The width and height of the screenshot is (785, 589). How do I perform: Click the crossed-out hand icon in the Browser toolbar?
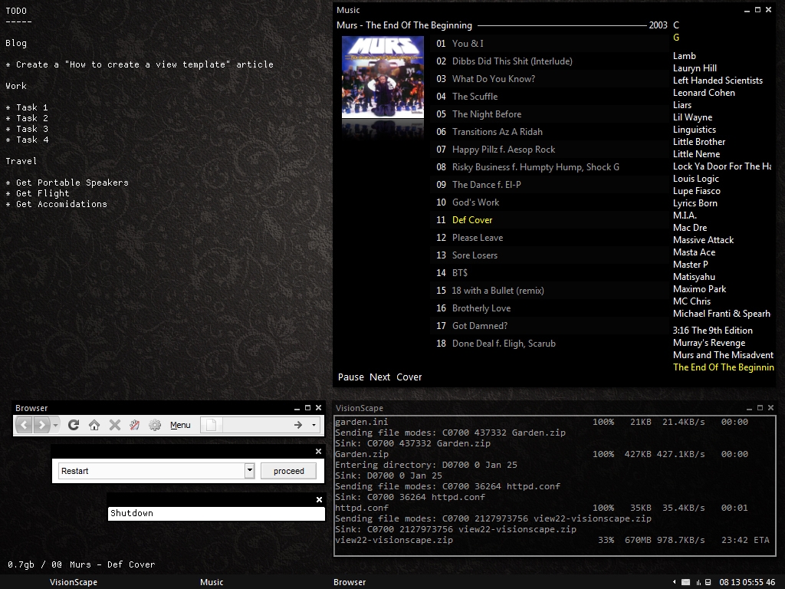(135, 425)
